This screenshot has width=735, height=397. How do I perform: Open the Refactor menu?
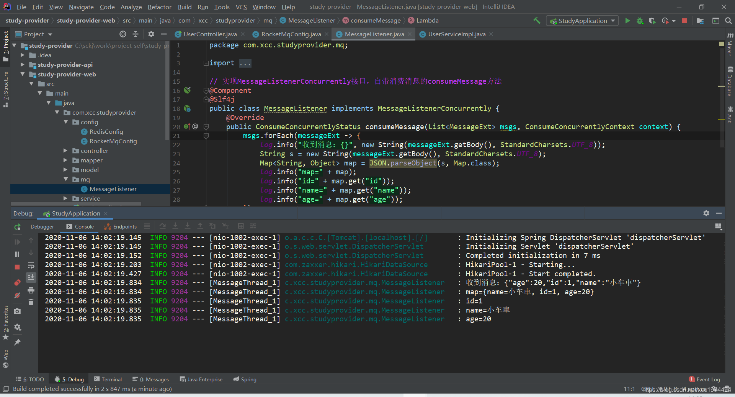(159, 7)
